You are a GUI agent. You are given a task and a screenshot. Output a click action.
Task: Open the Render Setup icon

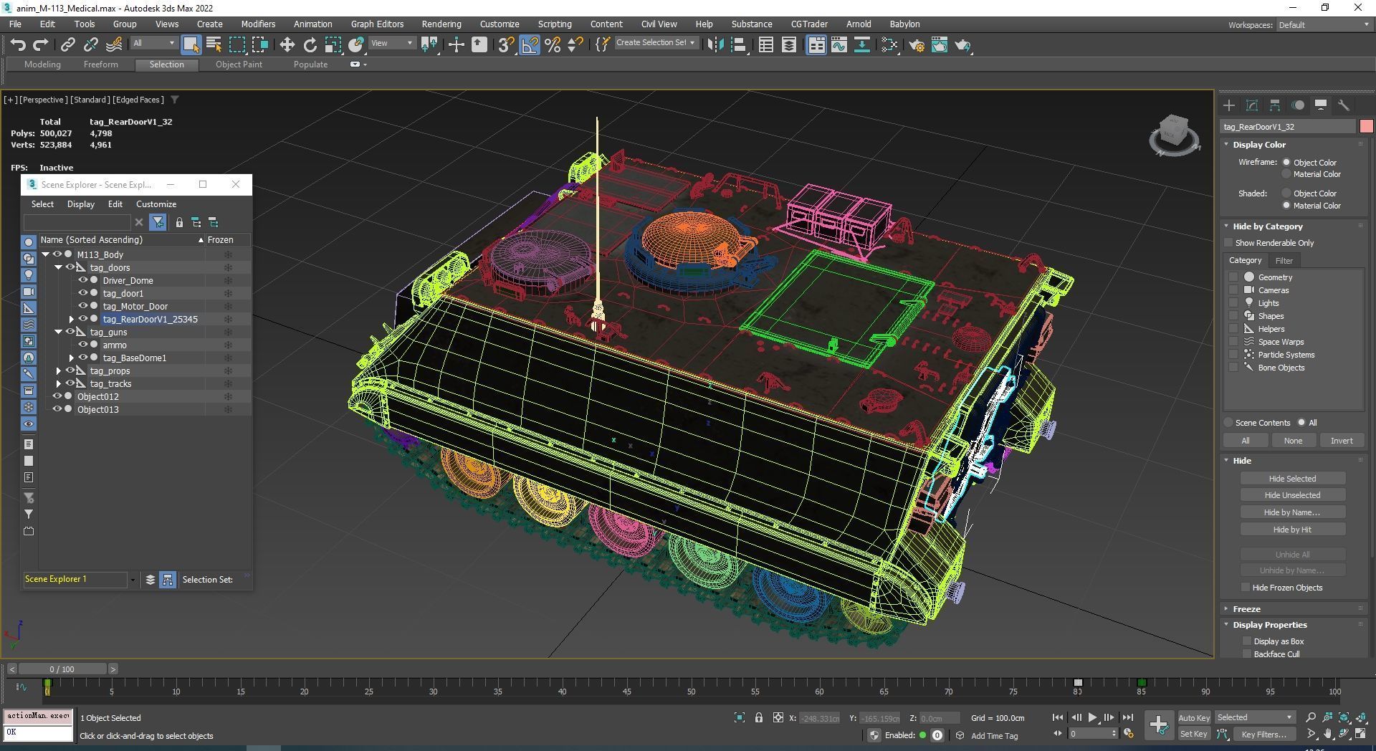tap(917, 45)
